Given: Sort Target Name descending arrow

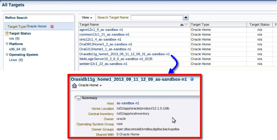Looking at the screenshot, I should 186,25.
